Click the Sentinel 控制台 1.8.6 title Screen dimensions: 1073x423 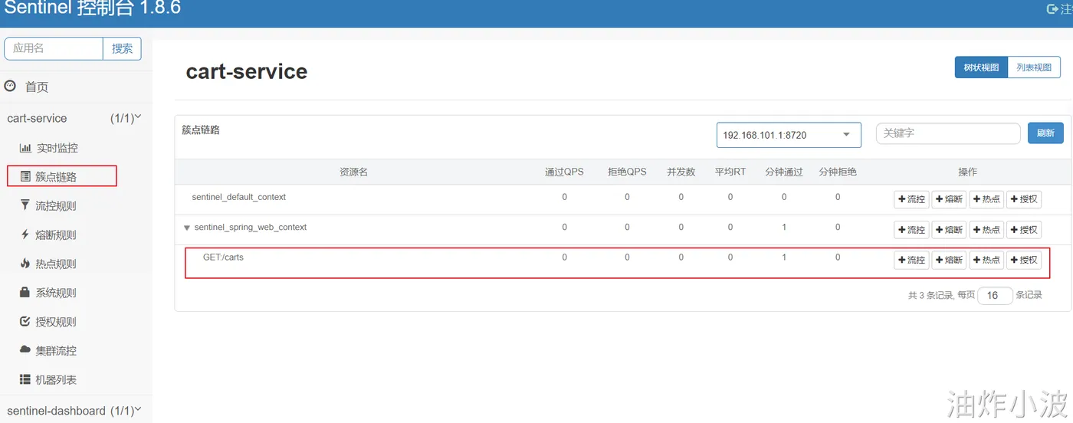click(x=93, y=8)
